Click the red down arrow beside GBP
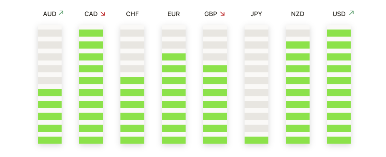The width and height of the screenshot is (386, 157). point(222,14)
